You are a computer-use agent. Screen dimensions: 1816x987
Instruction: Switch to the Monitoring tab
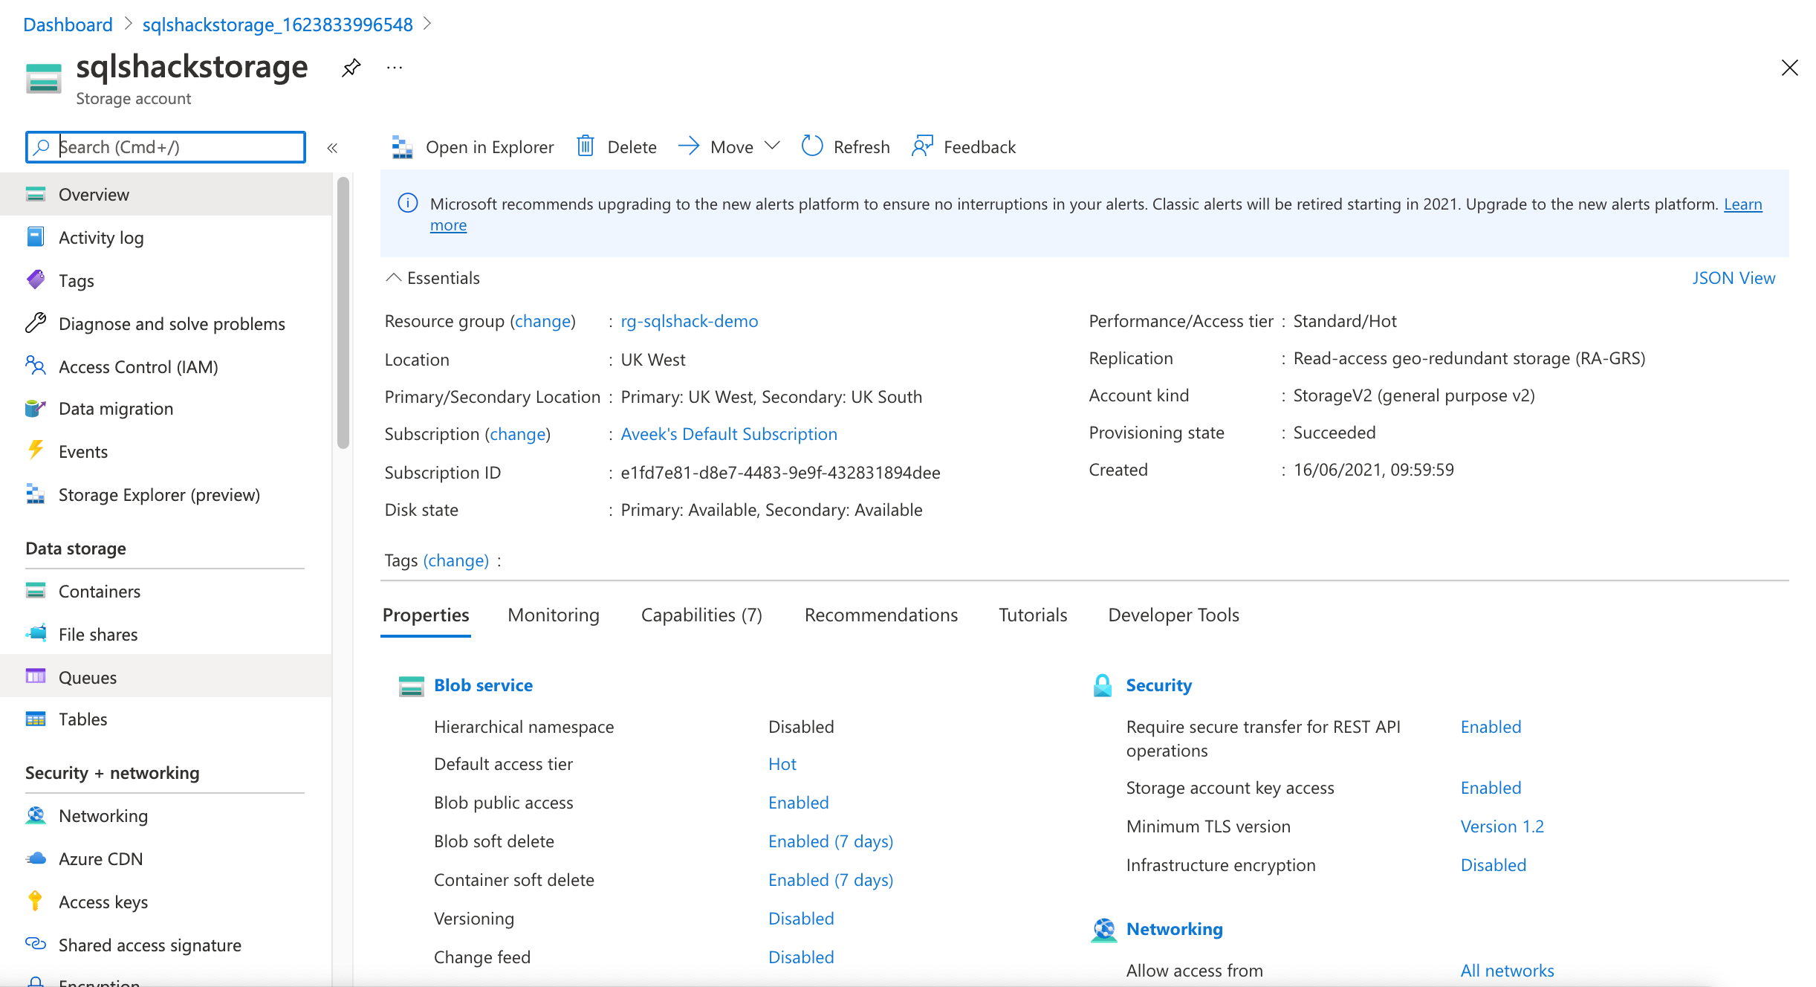click(x=553, y=615)
